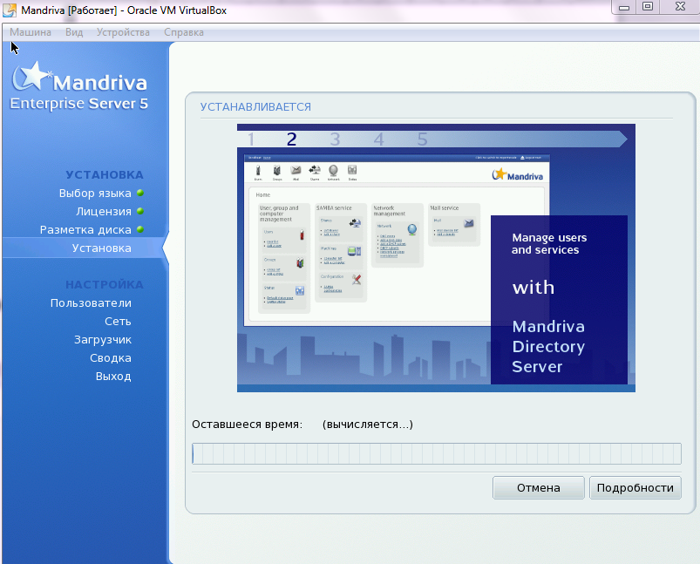Click the installation progress bar
Image resolution: width=700 pixels, height=564 pixels.
pyautogui.click(x=437, y=453)
